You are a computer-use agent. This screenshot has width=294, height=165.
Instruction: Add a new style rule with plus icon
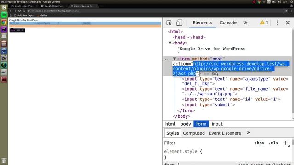tap(286, 143)
